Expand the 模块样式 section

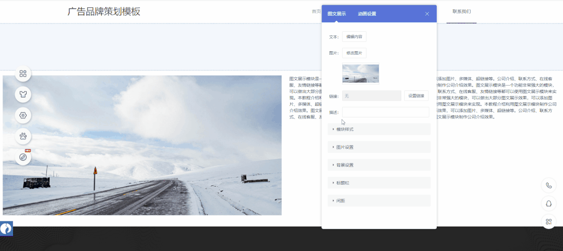click(x=379, y=129)
